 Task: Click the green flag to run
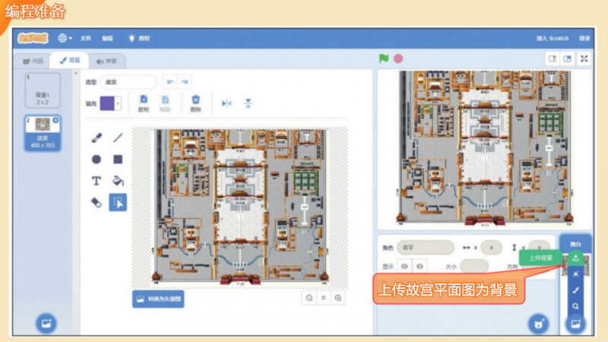pyautogui.click(x=384, y=59)
